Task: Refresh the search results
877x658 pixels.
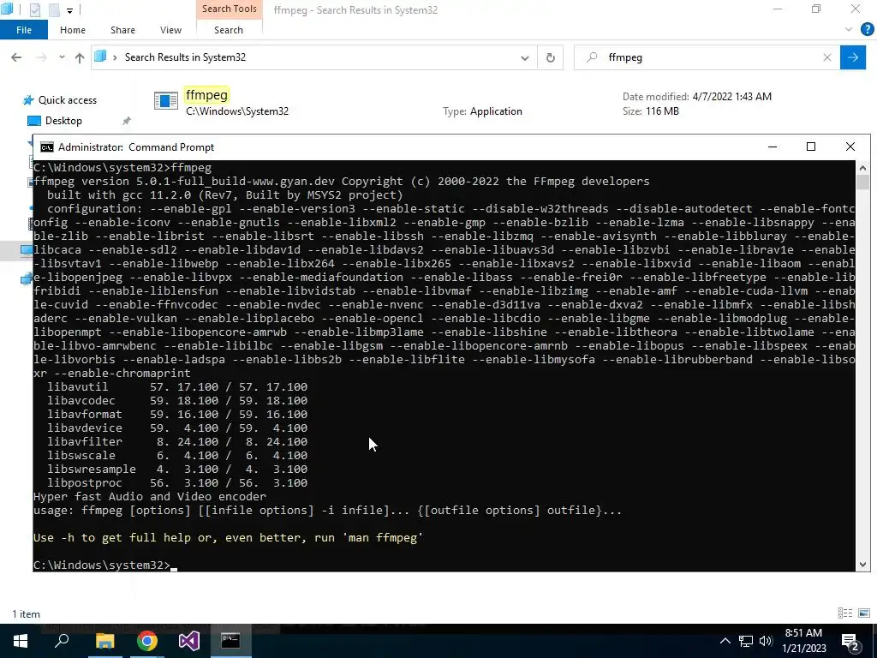Action: [551, 57]
